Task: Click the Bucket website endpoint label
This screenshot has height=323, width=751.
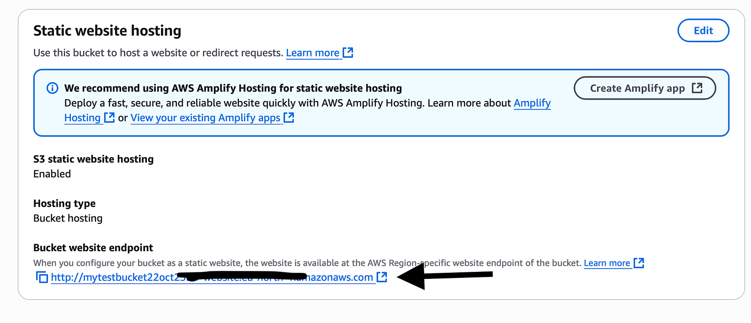Action: (93, 248)
